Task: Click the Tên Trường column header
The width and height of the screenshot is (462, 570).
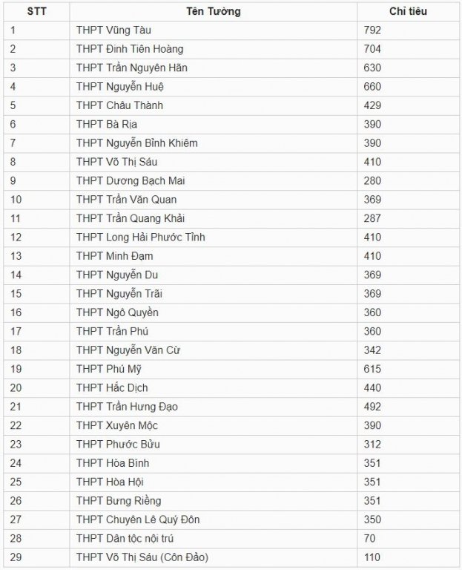Action: click(x=214, y=11)
